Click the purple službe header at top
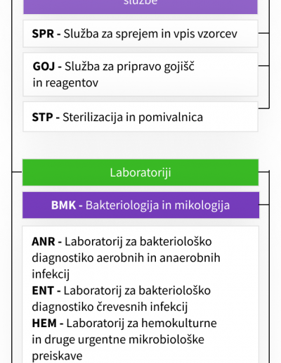This screenshot has height=363, width=281. click(140, 6)
